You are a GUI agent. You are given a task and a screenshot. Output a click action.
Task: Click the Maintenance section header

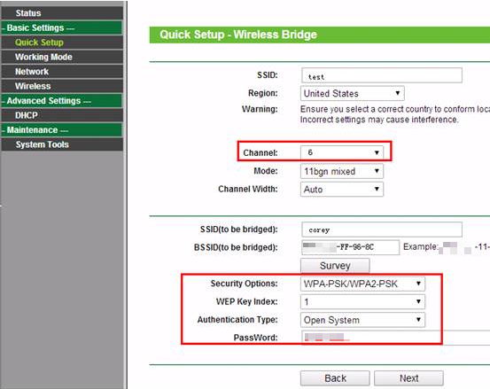click(62, 130)
